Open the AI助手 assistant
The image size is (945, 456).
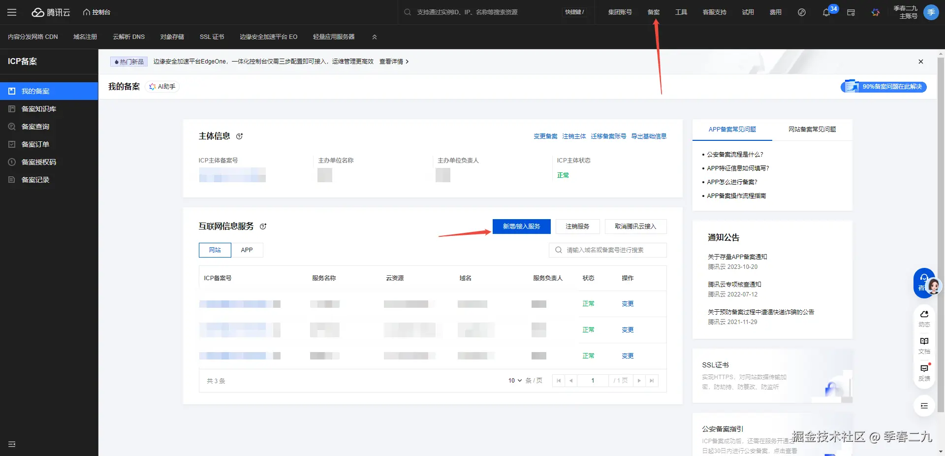[162, 87]
